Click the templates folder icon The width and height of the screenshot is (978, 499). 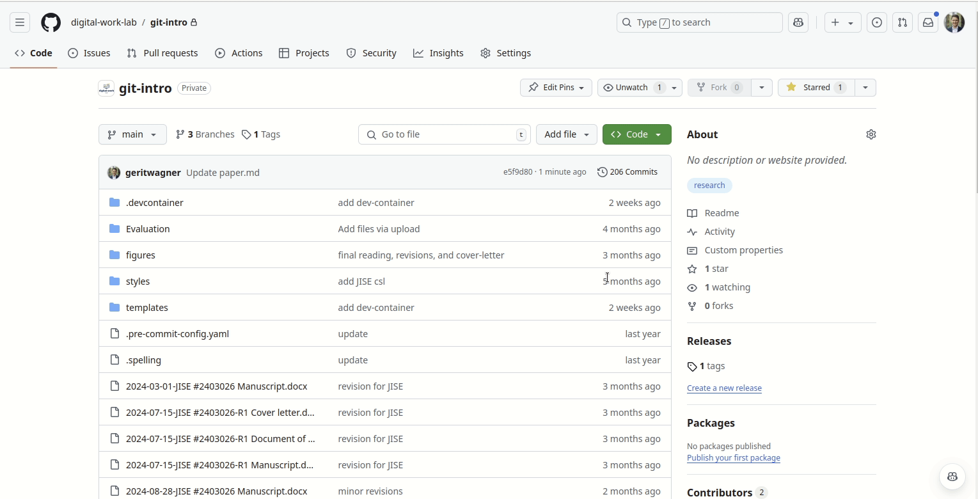pyautogui.click(x=114, y=307)
